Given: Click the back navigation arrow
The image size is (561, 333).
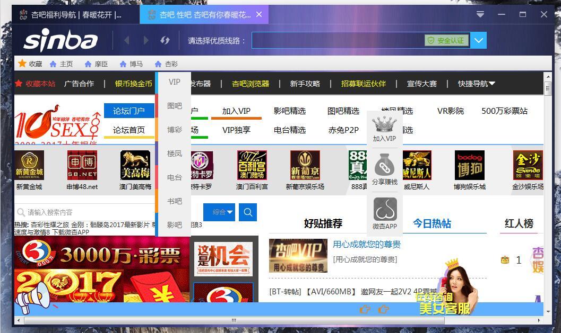Looking at the screenshot, I should click(x=126, y=40).
